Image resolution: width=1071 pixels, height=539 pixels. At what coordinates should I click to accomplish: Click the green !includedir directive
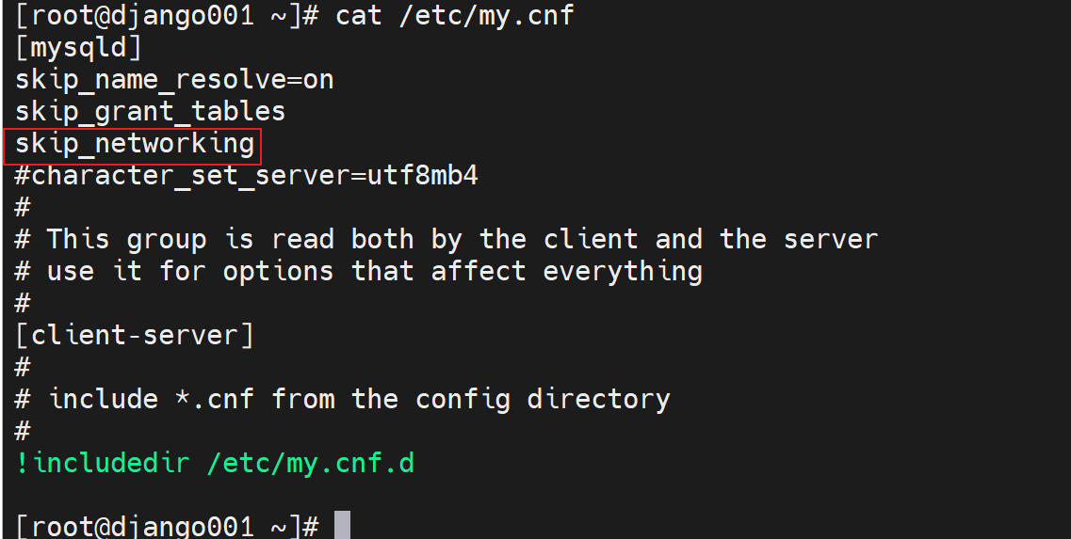pyautogui.click(x=102, y=463)
